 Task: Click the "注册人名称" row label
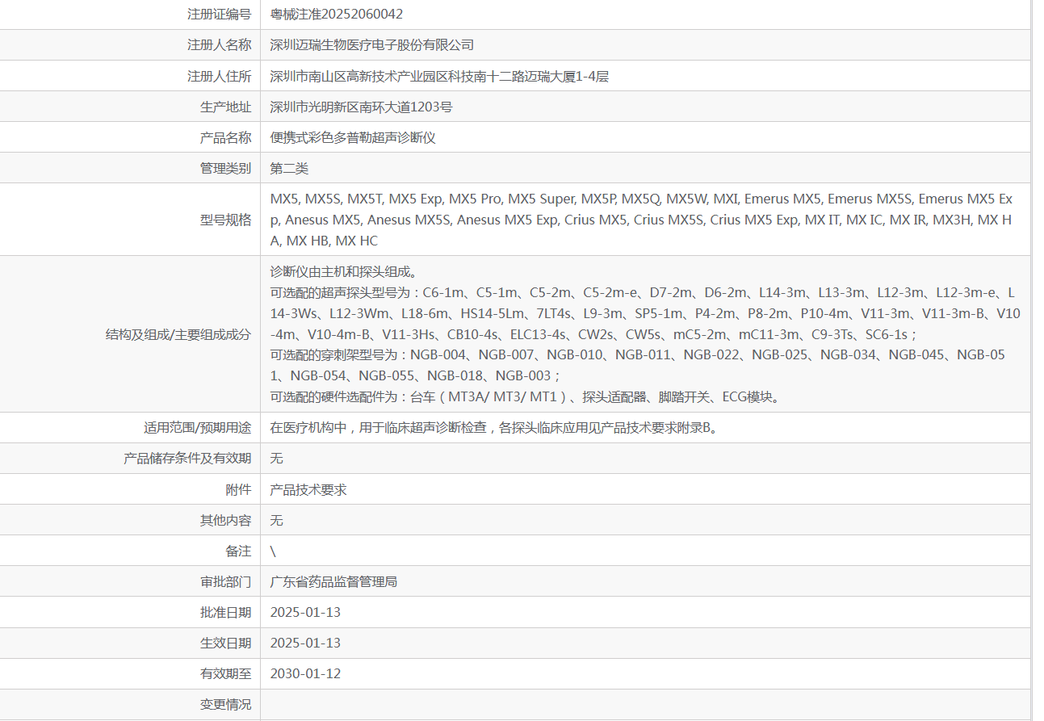(219, 45)
